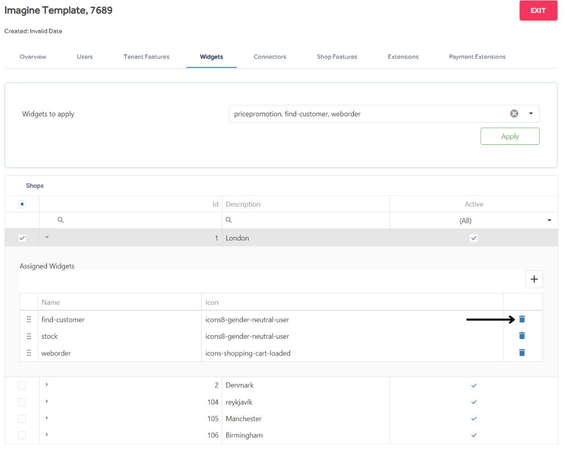
Task: Expand the Birmingham shop row
Action: (47, 435)
